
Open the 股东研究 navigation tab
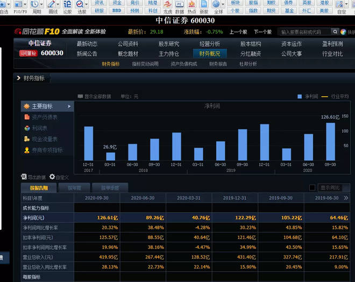tap(169, 44)
